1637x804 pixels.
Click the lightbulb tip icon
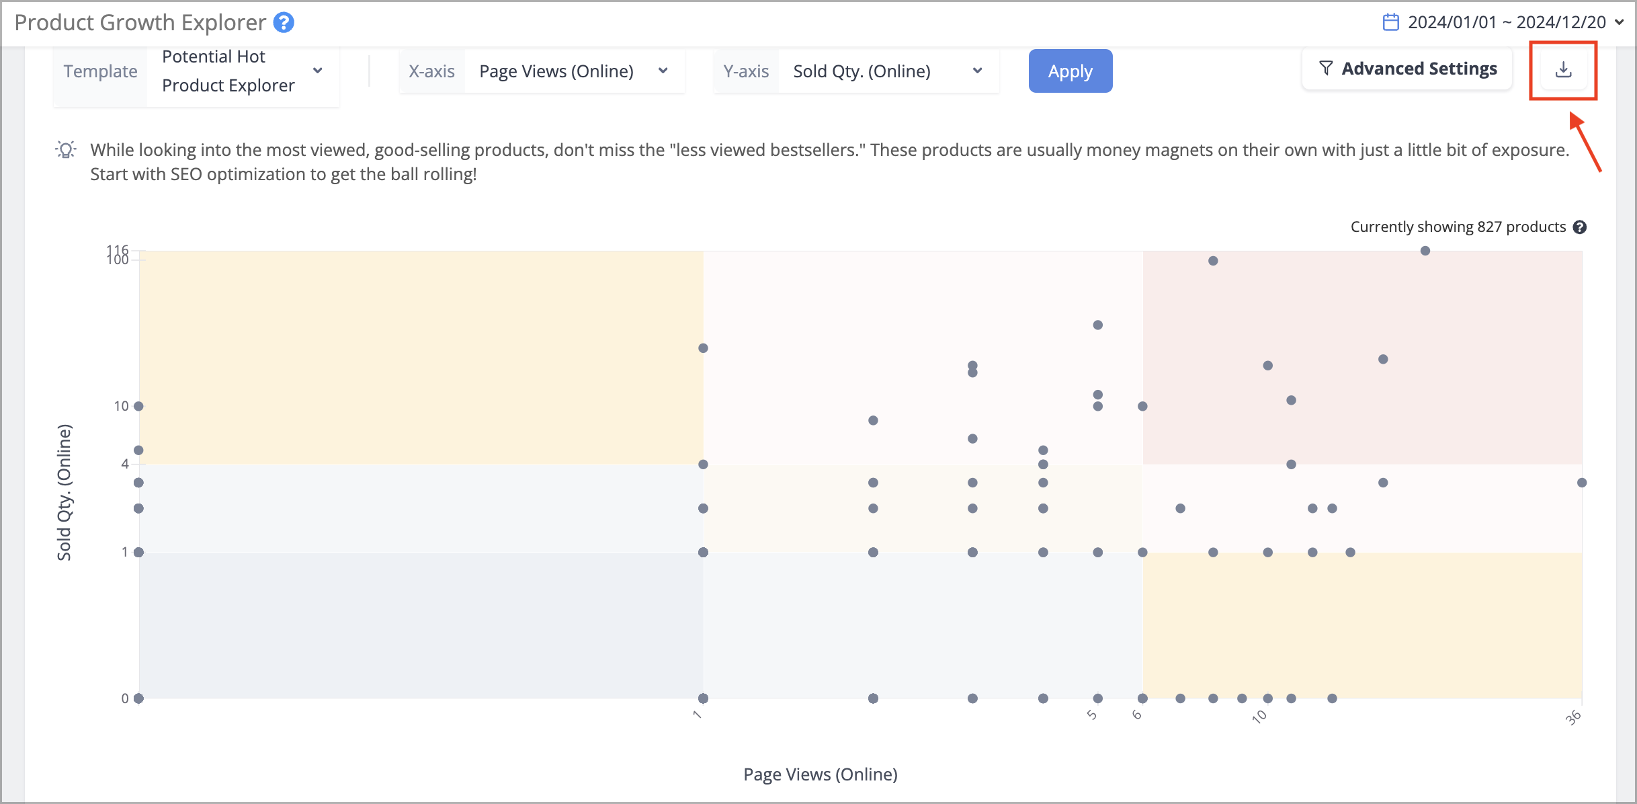[x=65, y=150]
